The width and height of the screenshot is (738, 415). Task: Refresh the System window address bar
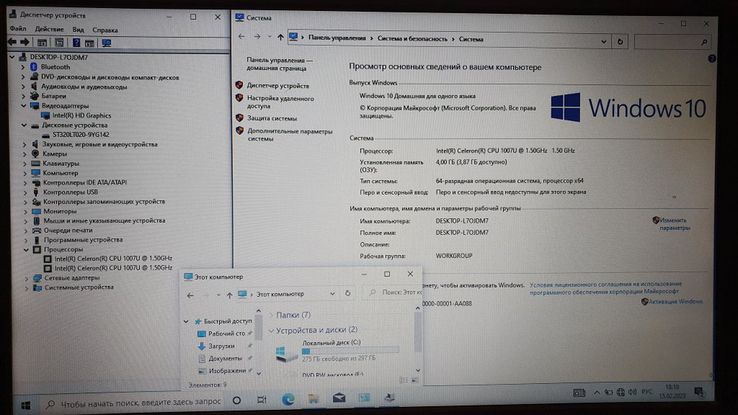coord(620,42)
